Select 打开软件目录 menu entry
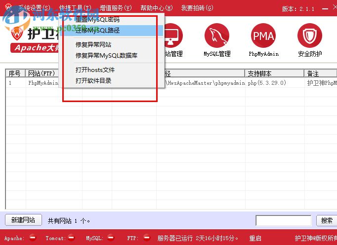This screenshot has width=337, height=245. [x=112, y=80]
